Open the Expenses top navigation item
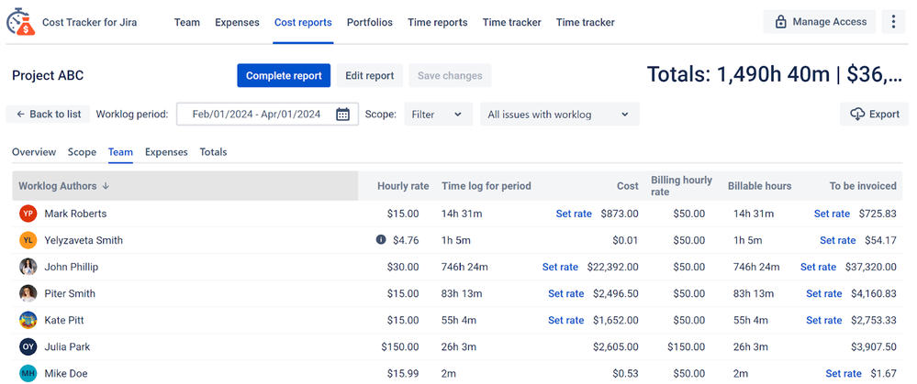 237,22
